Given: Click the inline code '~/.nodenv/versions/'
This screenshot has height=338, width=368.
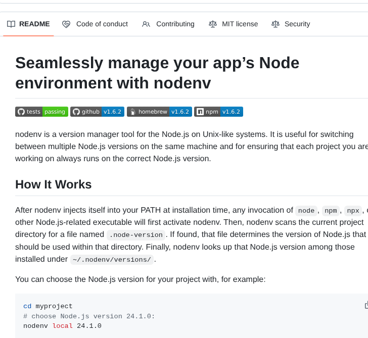Looking at the screenshot, I should 112,260.
